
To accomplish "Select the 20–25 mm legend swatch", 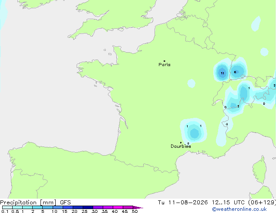I will pos(77,207).
